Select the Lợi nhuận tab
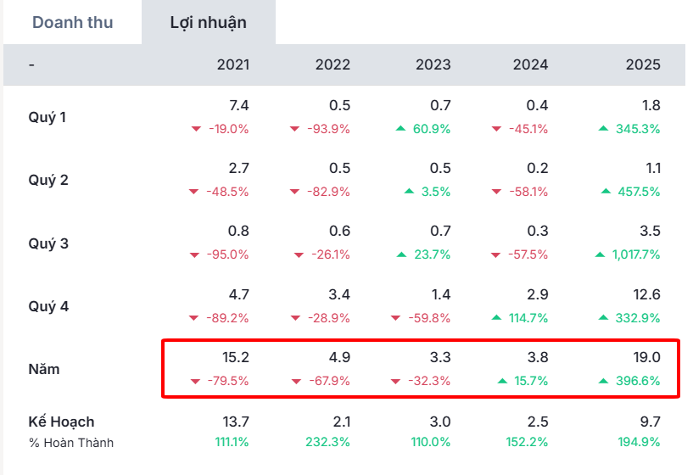Image resolution: width=693 pixels, height=475 pixels. tap(208, 23)
